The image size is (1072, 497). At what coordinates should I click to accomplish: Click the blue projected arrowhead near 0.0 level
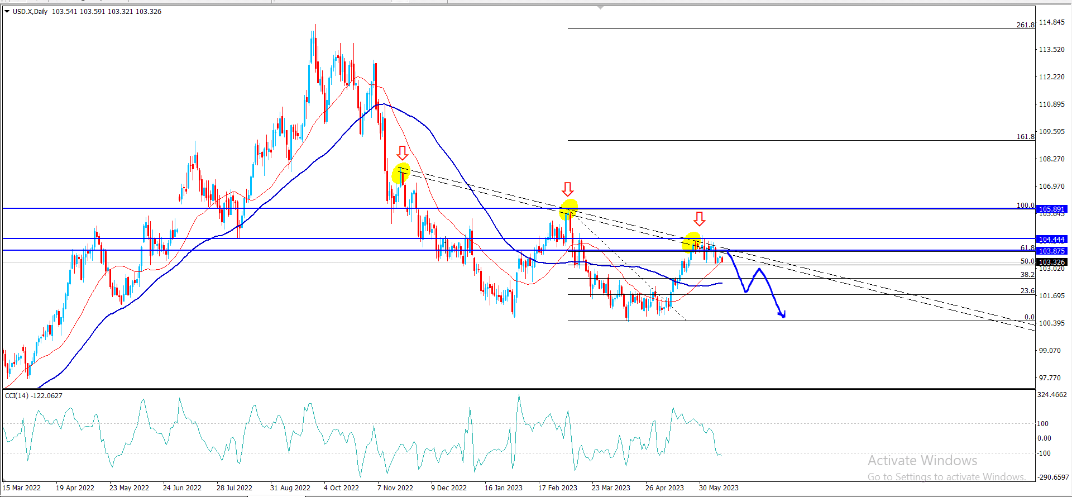coord(782,315)
